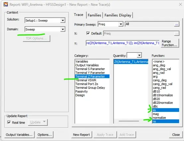Select Variables in the Category list
The height and width of the screenshot is (141, 184).
click(x=82, y=61)
